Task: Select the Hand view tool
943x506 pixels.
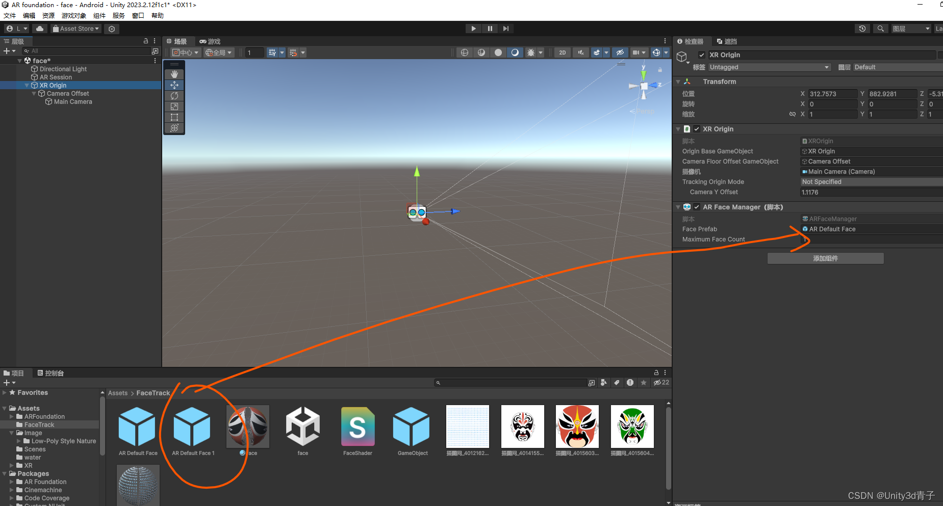Action: tap(174, 74)
